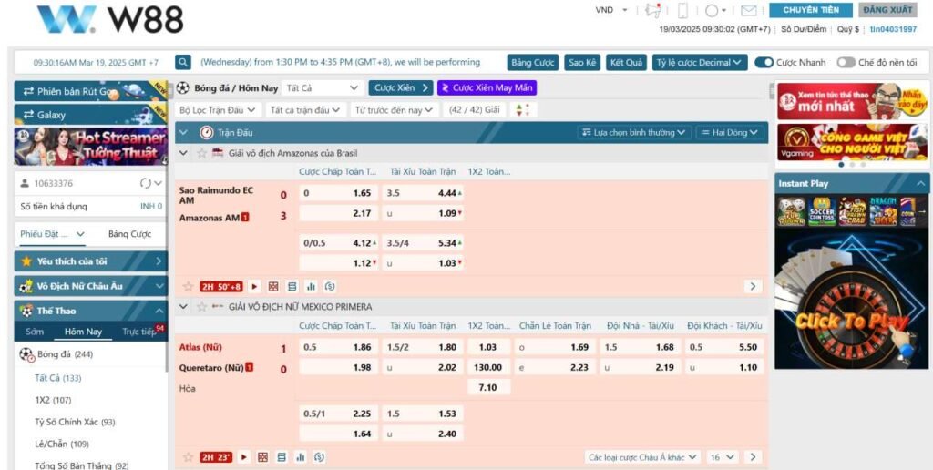Screen dimensions: 933x470
Task: Click the CHUYỂN TIỀN button
Action: pyautogui.click(x=810, y=10)
